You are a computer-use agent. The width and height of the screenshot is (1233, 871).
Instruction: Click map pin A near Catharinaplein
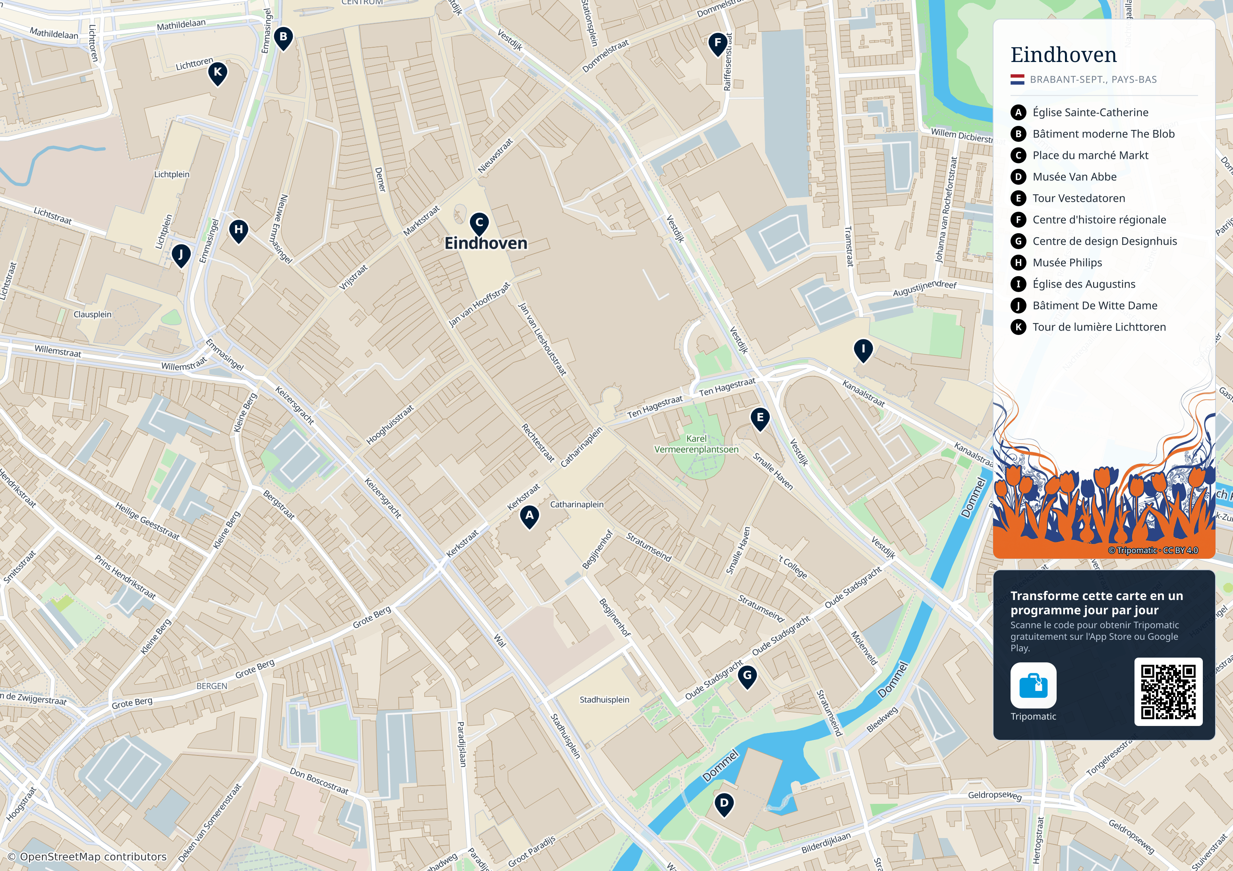530,517
